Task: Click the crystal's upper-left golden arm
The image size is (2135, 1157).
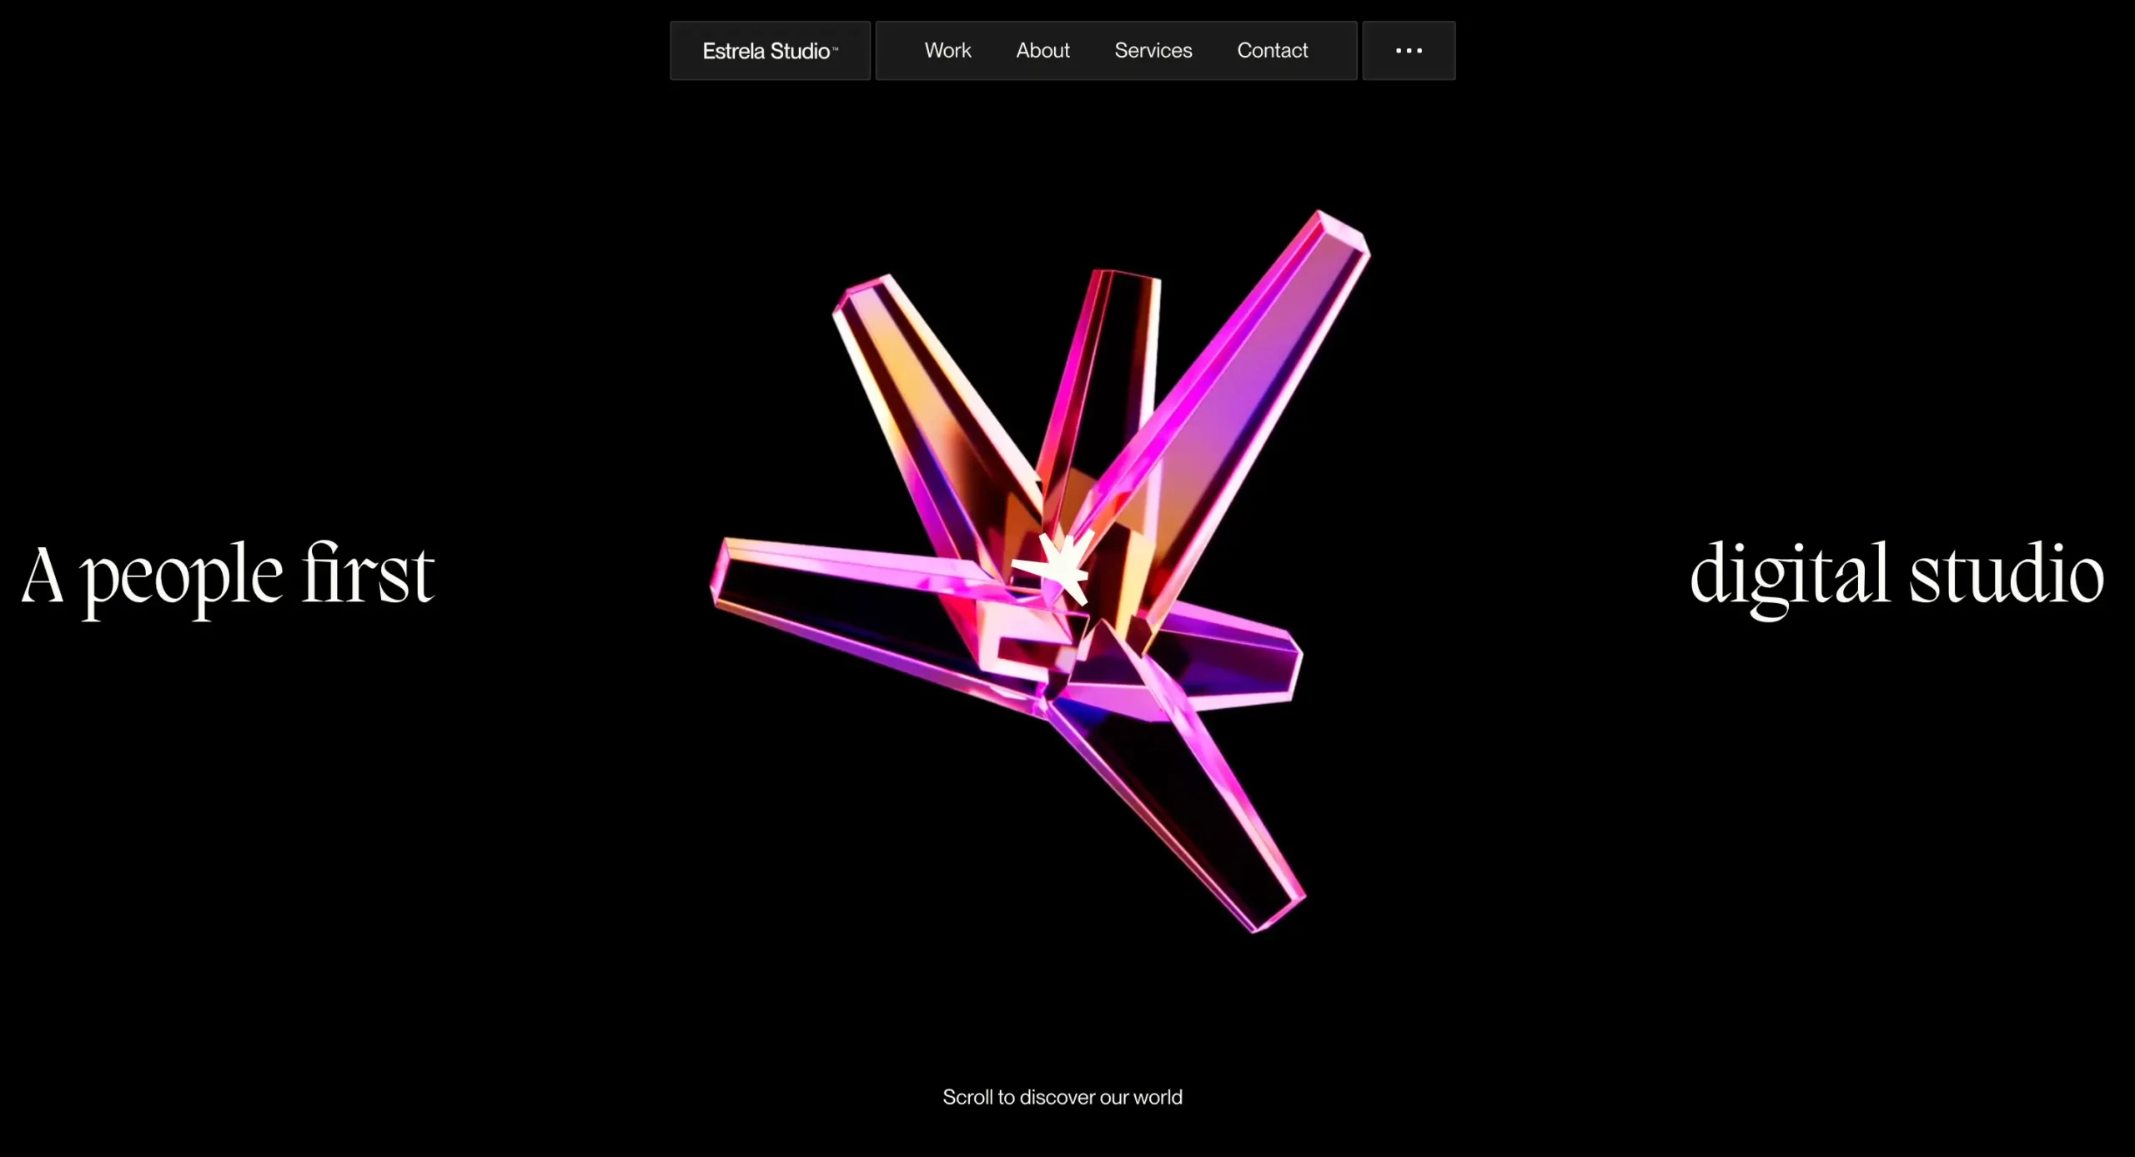Action: 926,392
